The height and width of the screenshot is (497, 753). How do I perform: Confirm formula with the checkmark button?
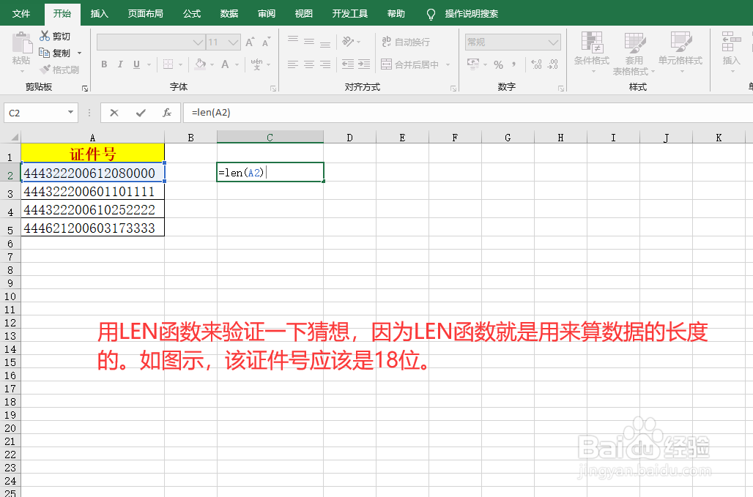pyautogui.click(x=139, y=113)
